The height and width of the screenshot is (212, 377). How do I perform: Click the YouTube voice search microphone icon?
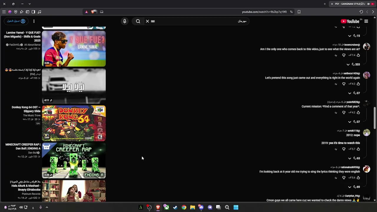(x=125, y=21)
